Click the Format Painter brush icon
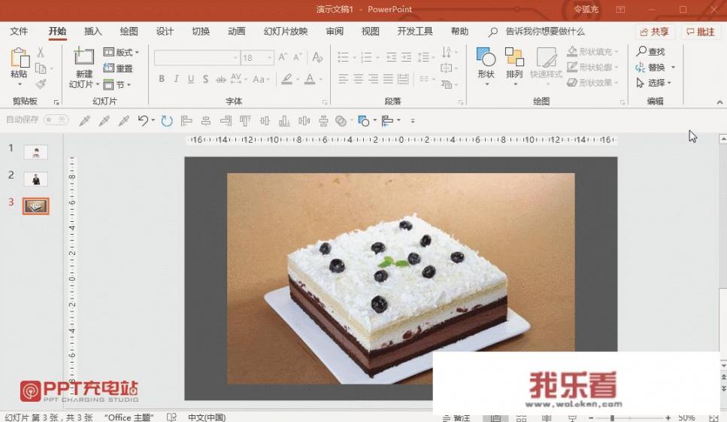Screen dimensions: 727x422 point(41,84)
